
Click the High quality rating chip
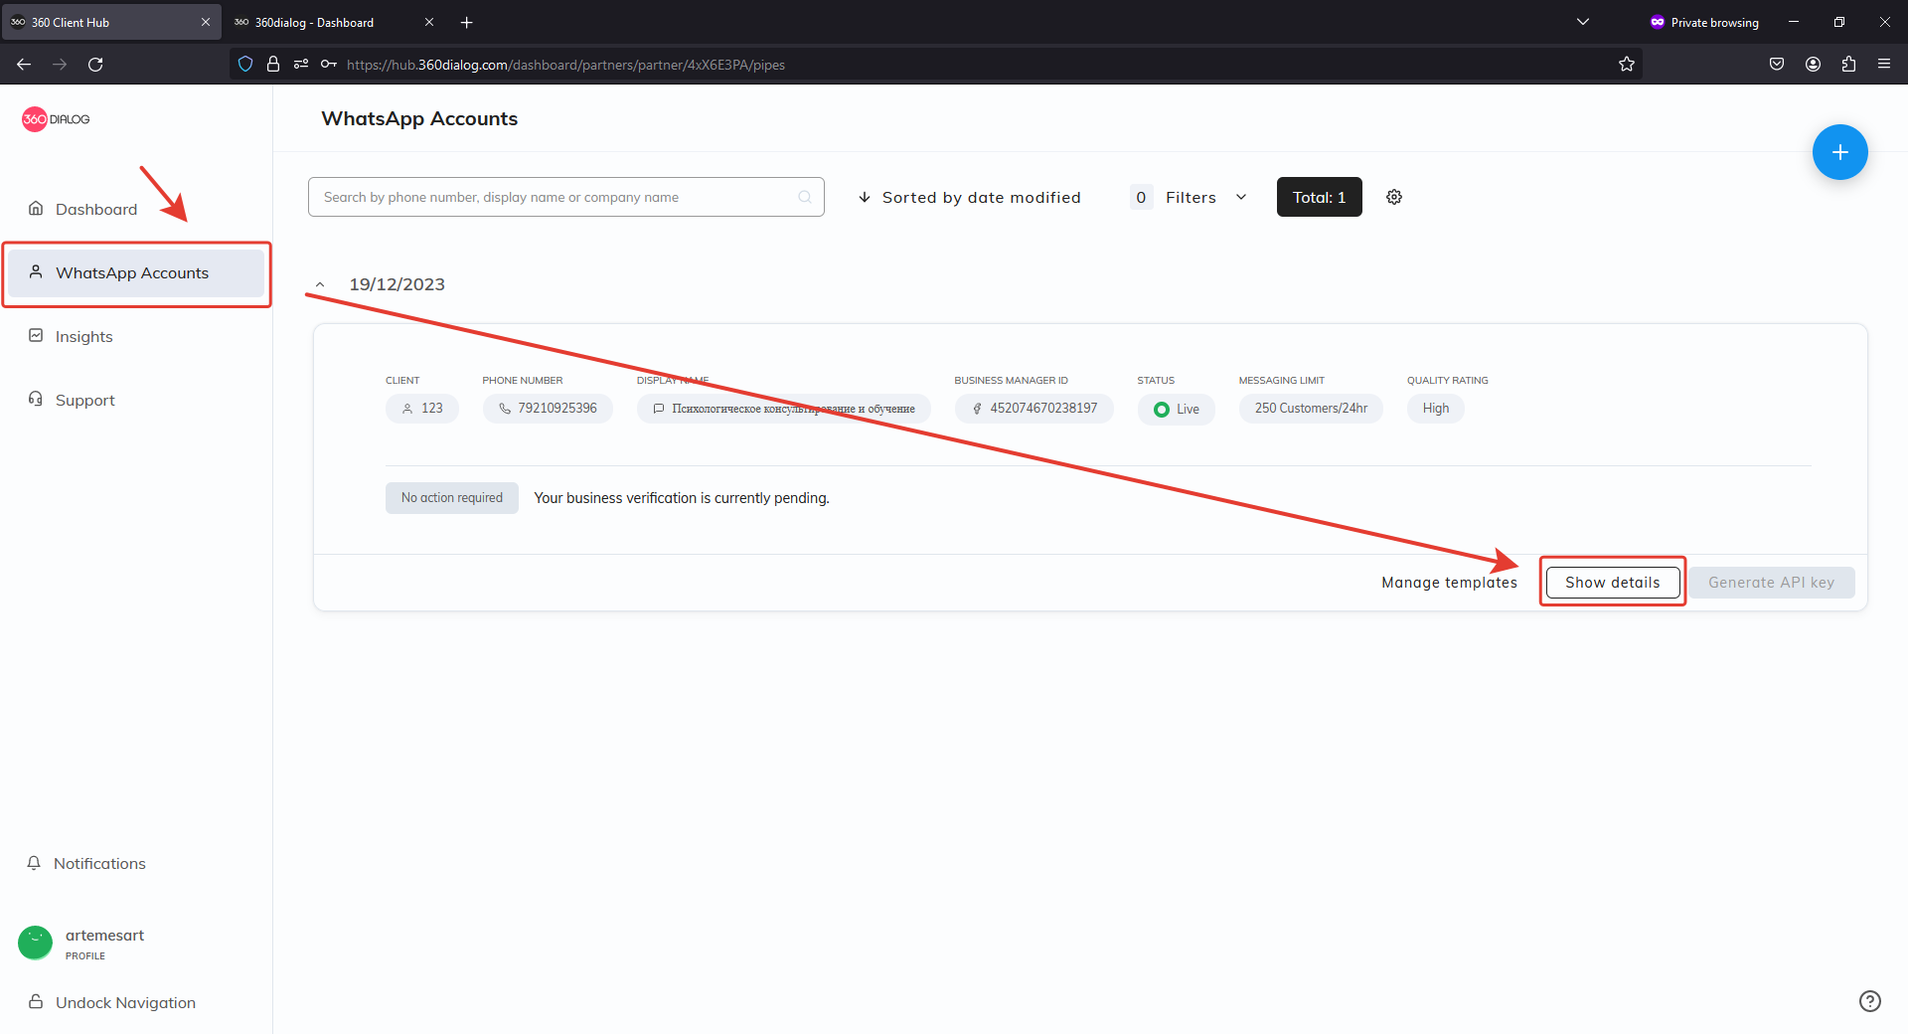click(x=1436, y=409)
